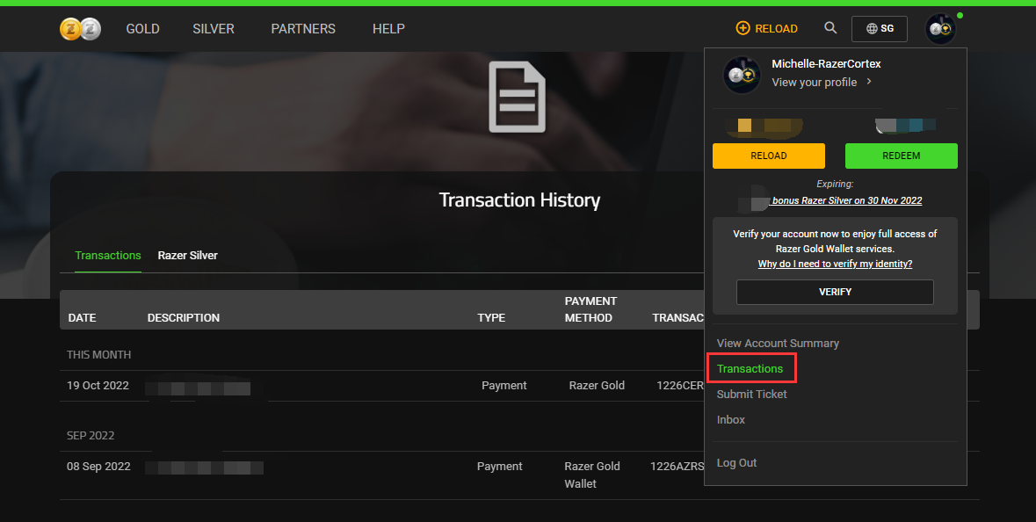Screen dimensions: 1036x522
Task: Open the SILVER menu
Action: pos(214,29)
